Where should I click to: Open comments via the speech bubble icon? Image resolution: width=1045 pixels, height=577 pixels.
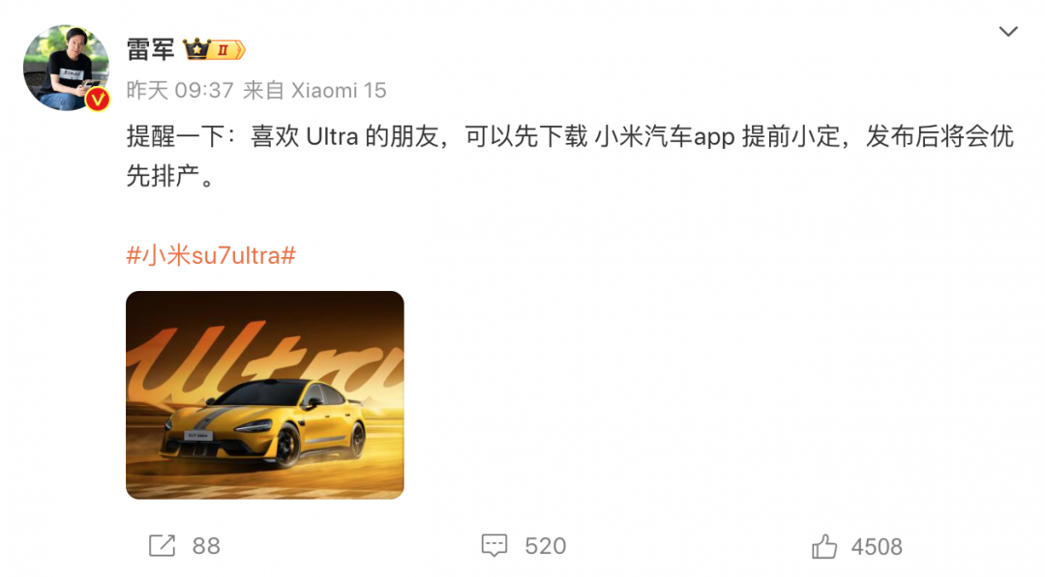(x=493, y=546)
